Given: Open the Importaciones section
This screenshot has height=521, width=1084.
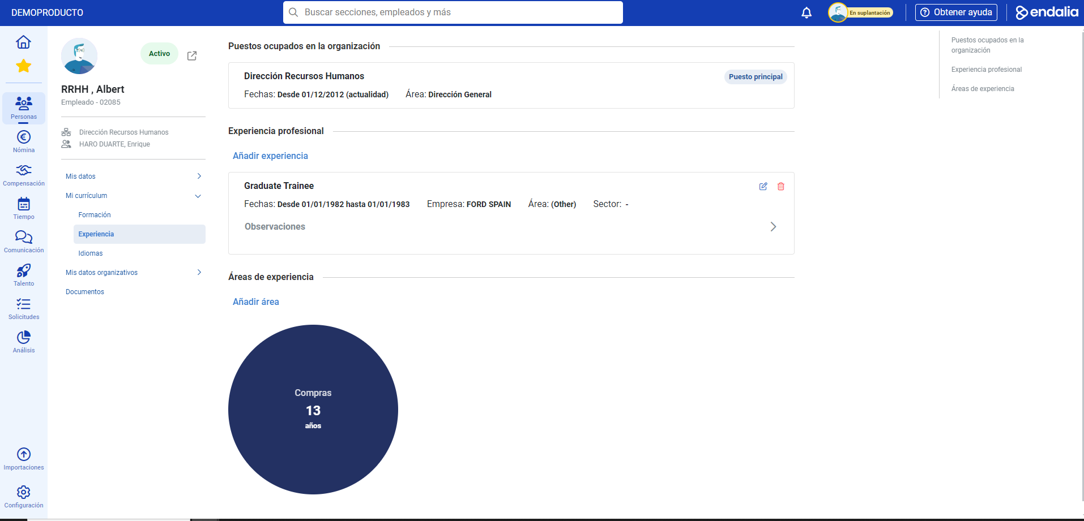Looking at the screenshot, I should [x=24, y=459].
